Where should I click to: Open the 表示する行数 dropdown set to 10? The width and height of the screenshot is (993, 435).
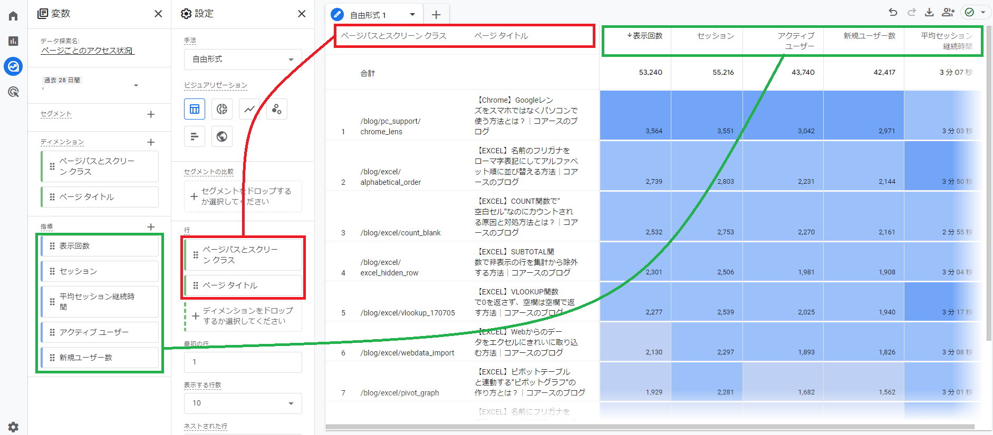[x=243, y=403]
